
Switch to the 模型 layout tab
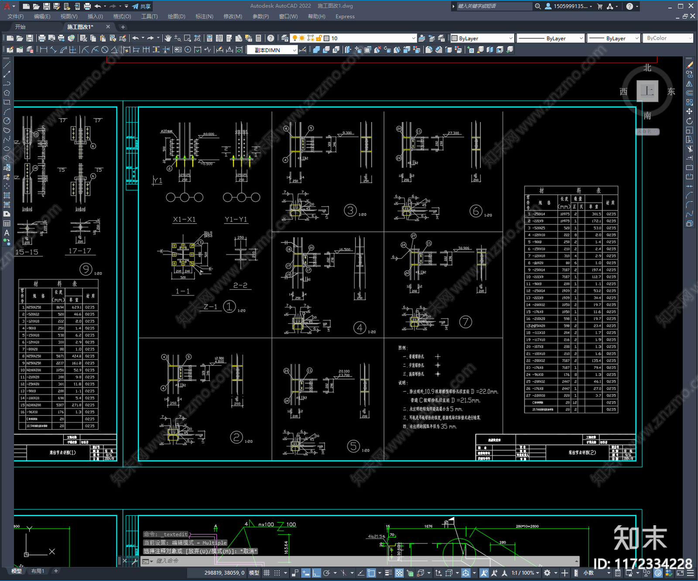click(17, 571)
